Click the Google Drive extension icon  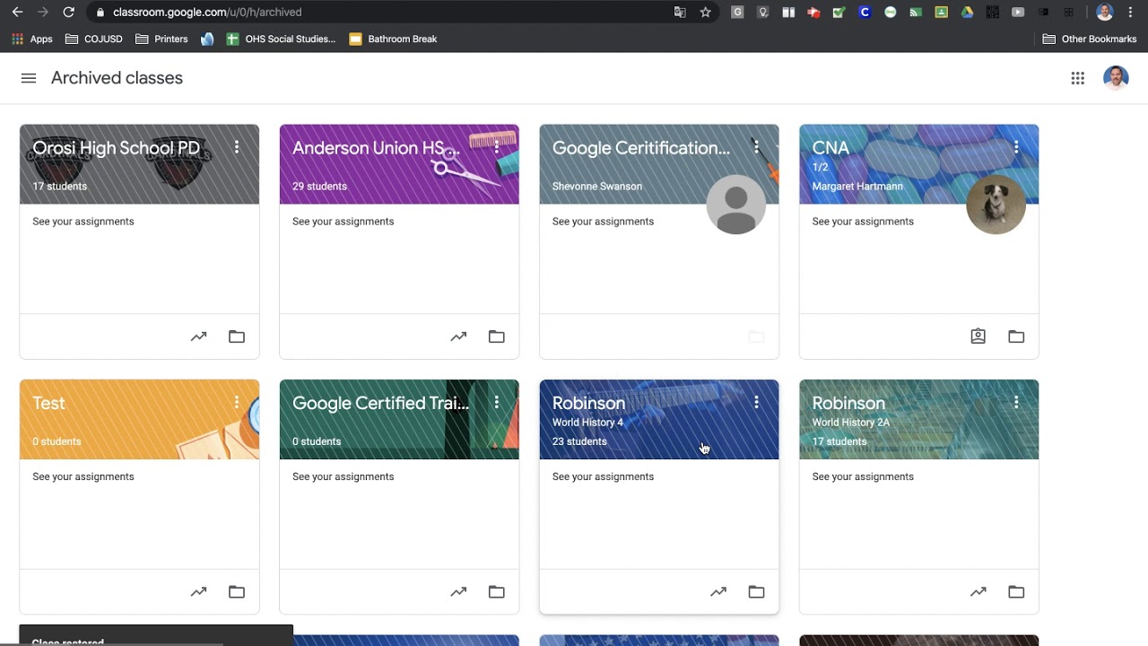coord(967,13)
